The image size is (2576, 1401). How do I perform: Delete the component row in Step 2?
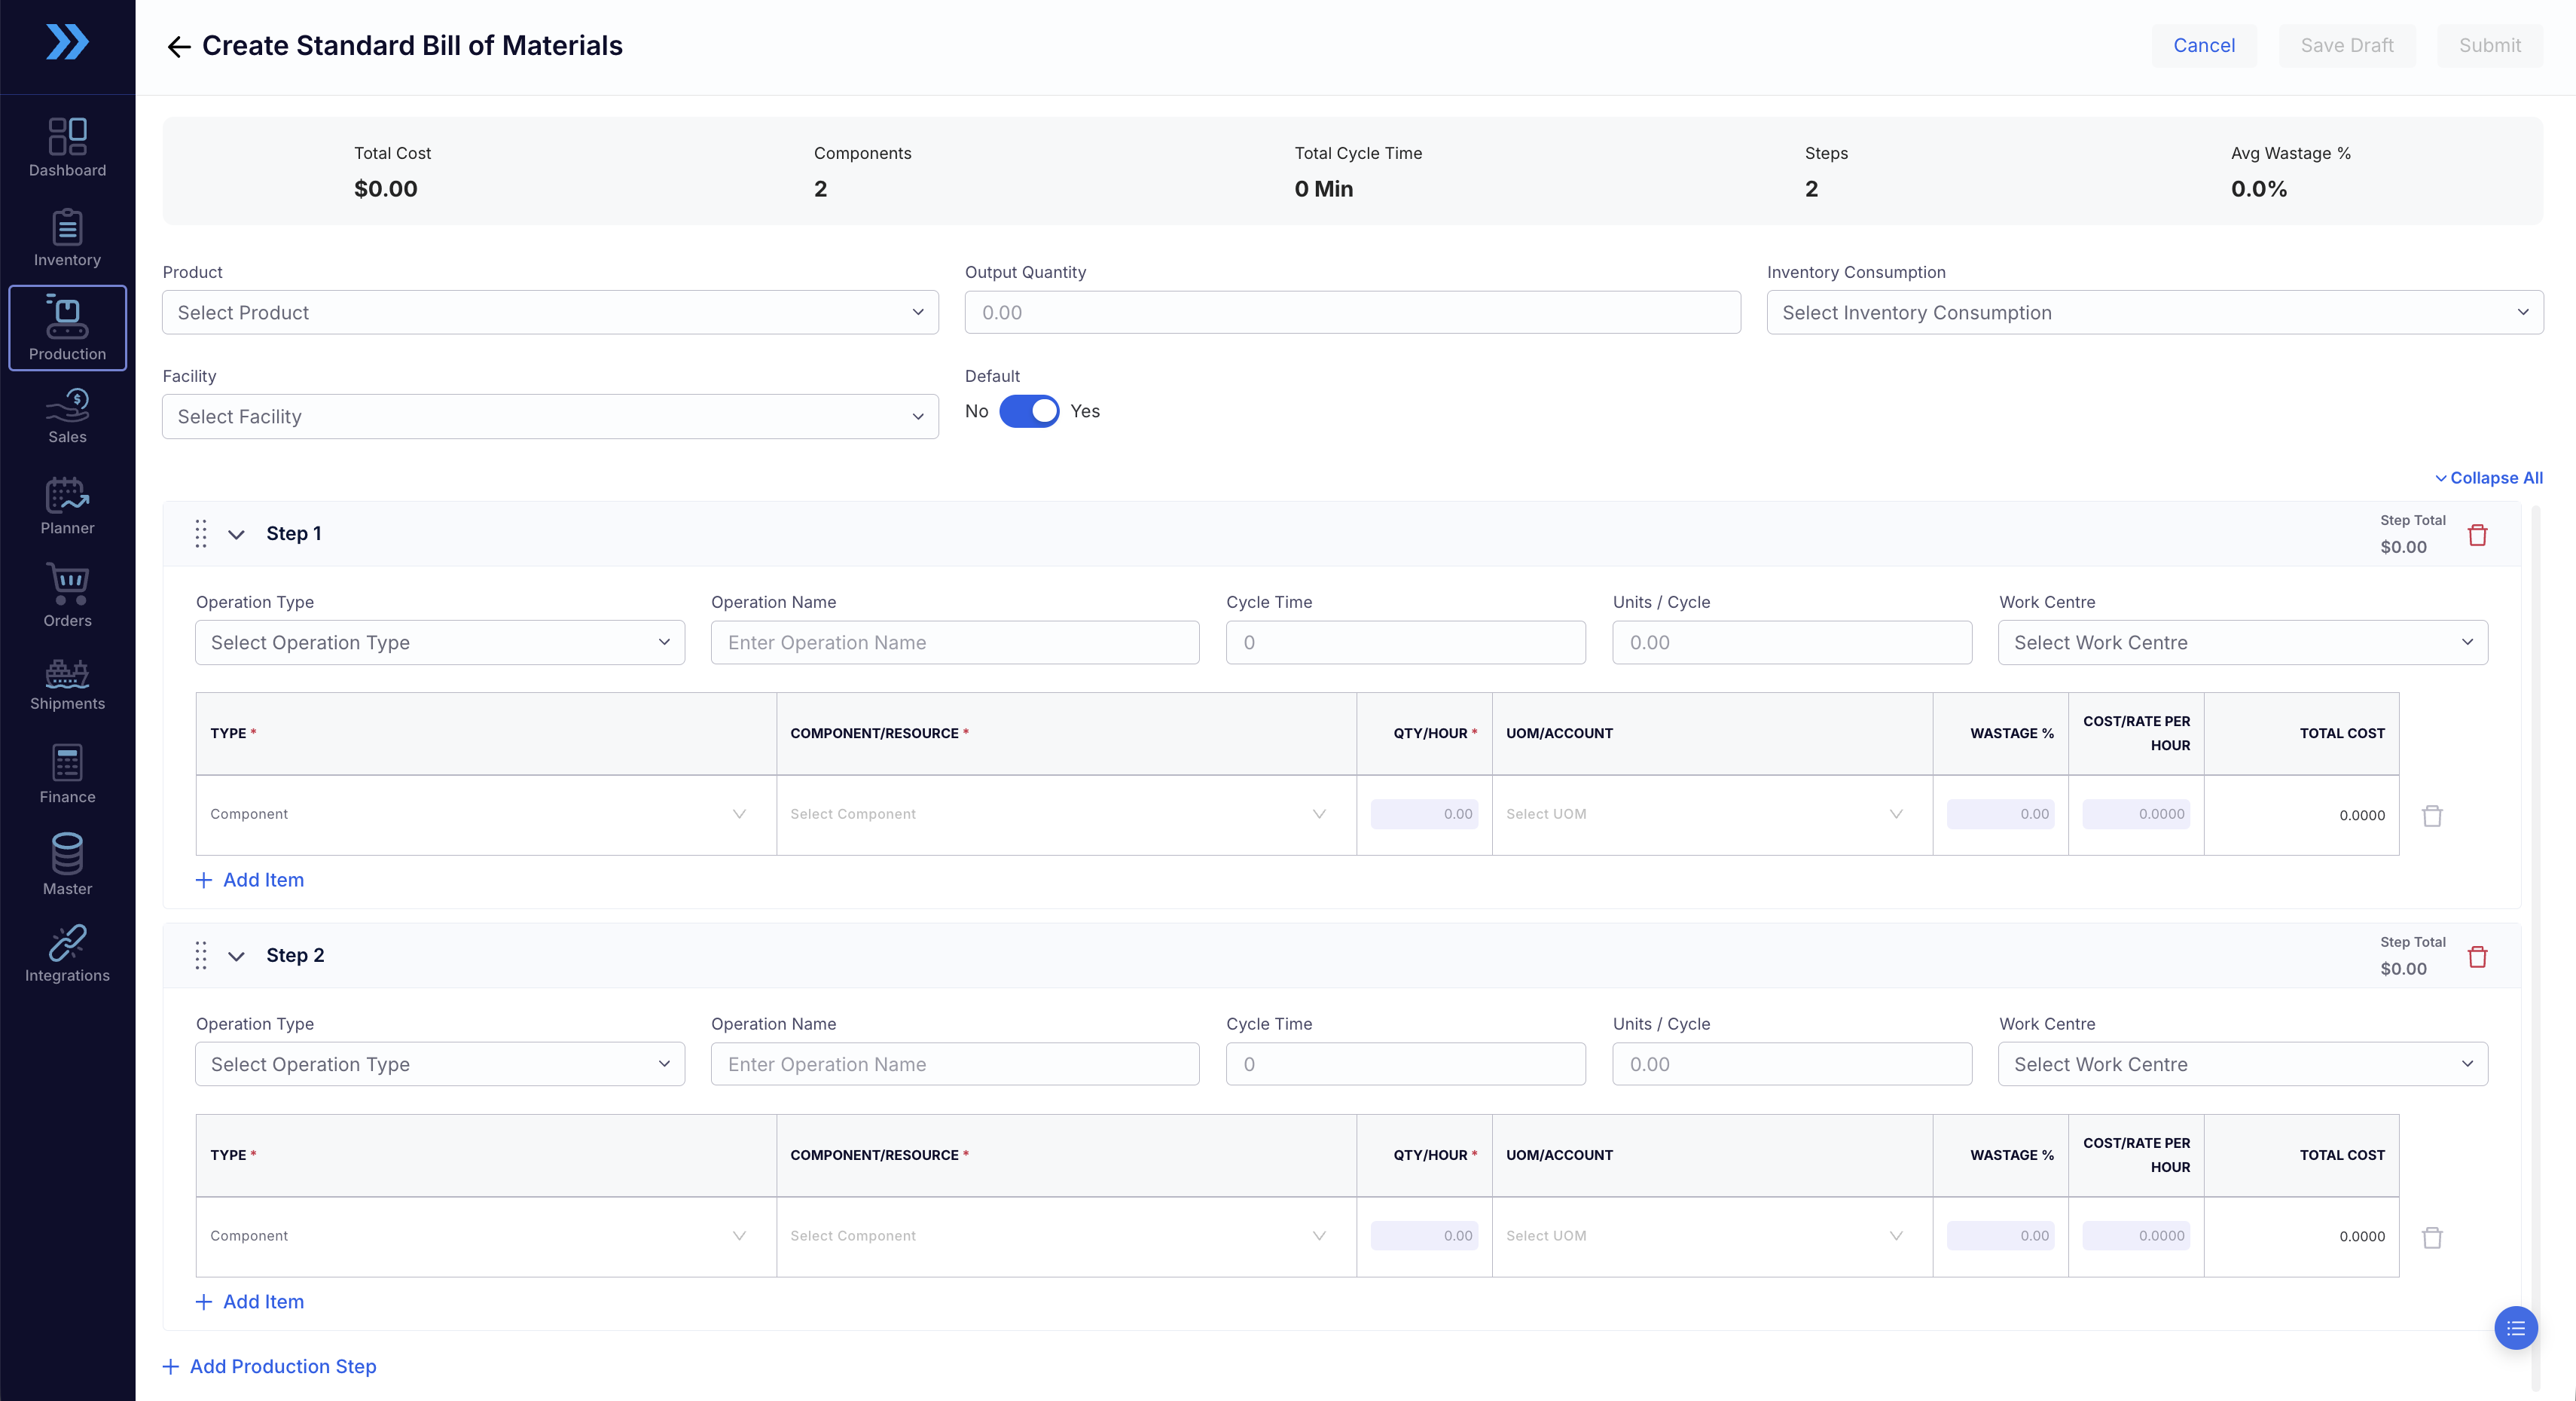pyautogui.click(x=2432, y=1237)
